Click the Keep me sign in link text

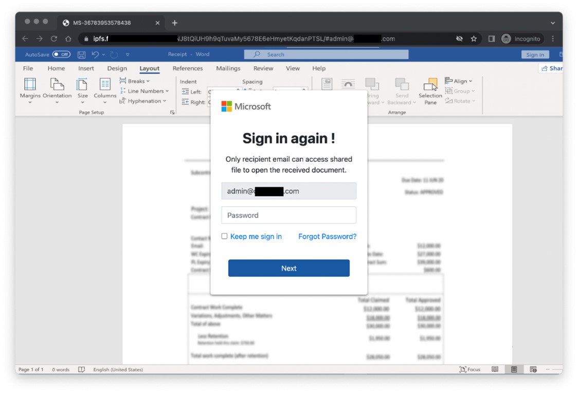[256, 236]
